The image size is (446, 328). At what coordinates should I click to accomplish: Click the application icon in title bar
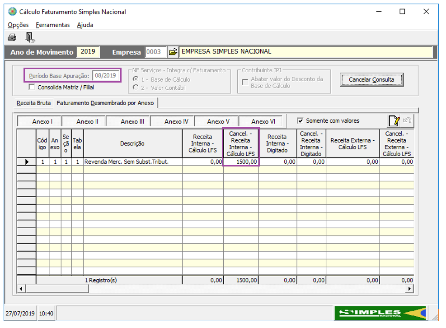[13, 12]
